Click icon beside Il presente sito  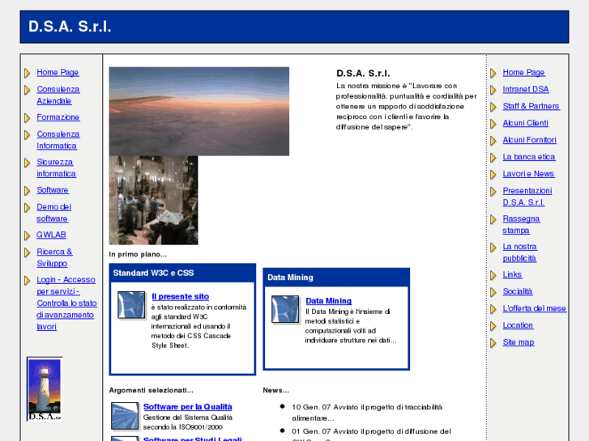131,305
